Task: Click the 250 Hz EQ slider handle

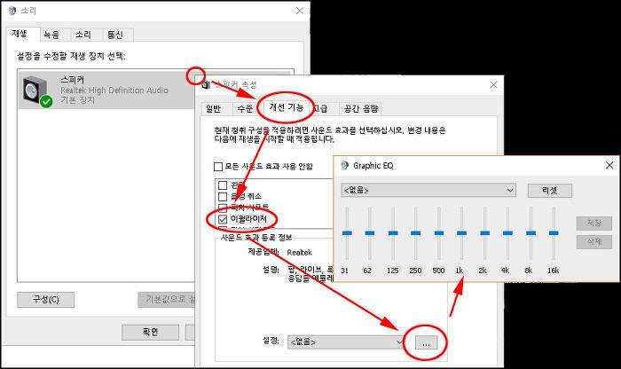Action: [x=415, y=233]
